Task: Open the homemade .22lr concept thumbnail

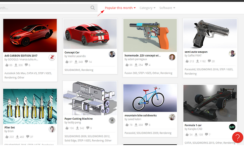Action: (x=150, y=35)
